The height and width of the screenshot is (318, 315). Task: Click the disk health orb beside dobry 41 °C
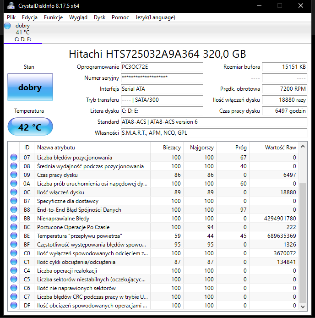pos(7,26)
